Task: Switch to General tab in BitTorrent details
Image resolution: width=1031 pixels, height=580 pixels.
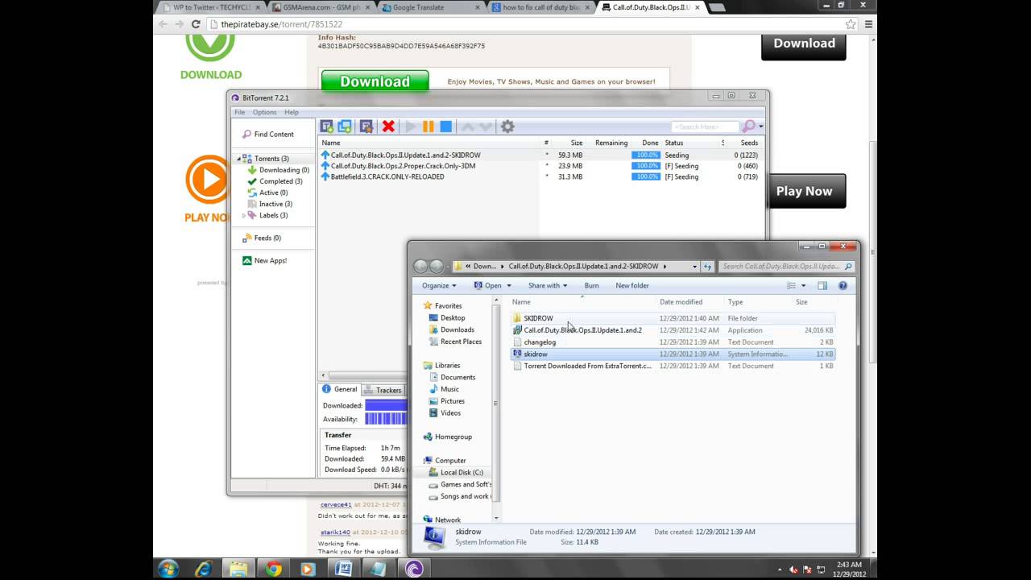Action: (x=340, y=389)
